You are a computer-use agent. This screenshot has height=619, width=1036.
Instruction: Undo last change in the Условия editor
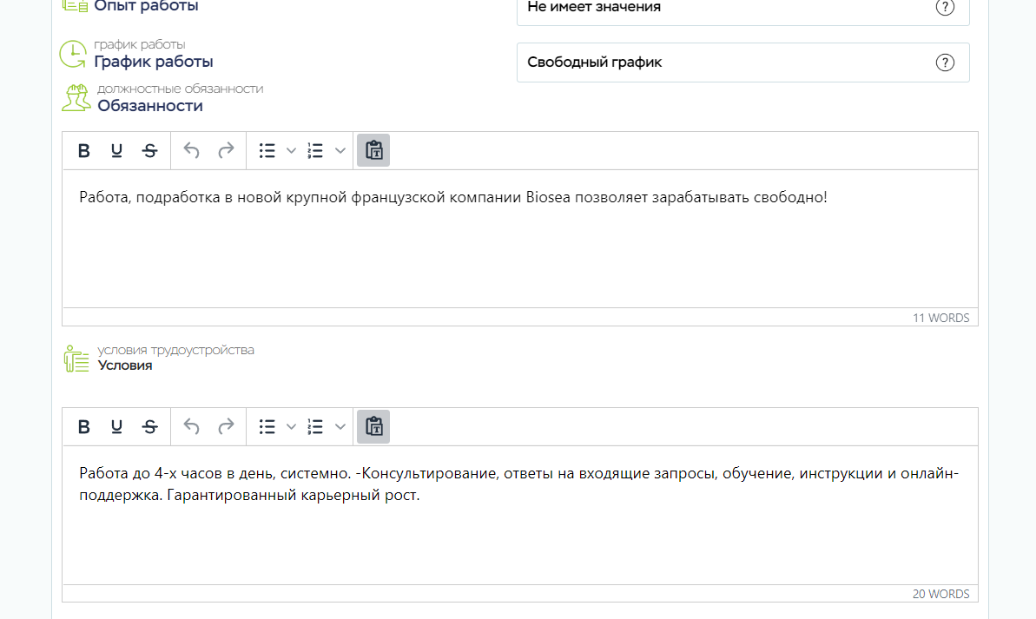pyautogui.click(x=192, y=427)
